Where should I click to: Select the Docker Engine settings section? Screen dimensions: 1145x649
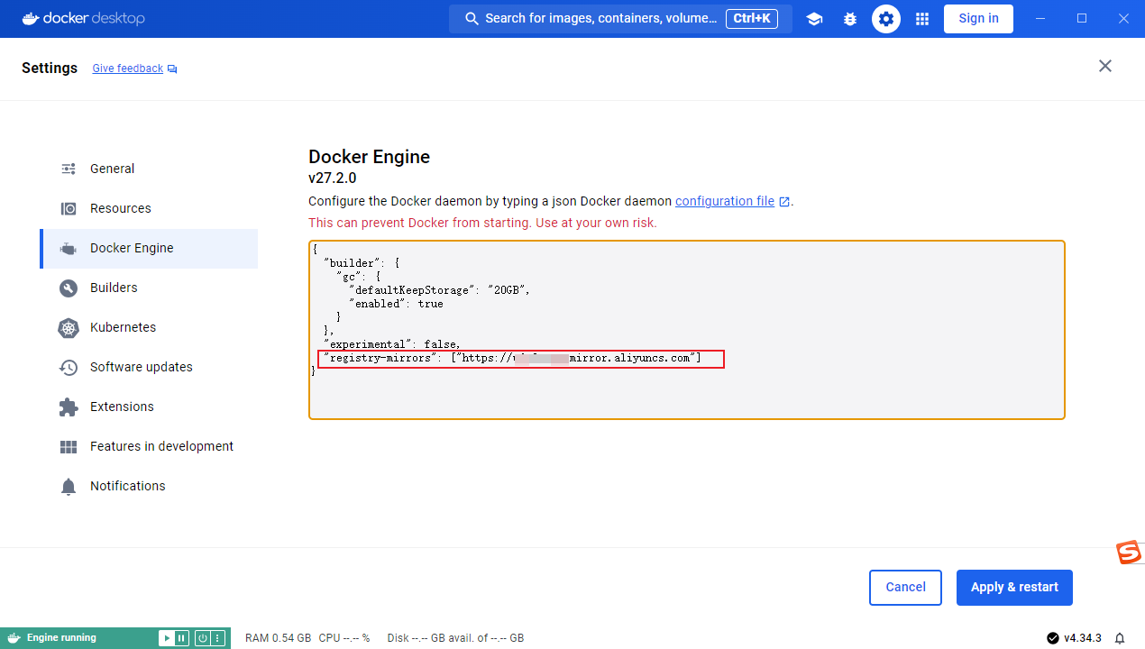point(149,248)
